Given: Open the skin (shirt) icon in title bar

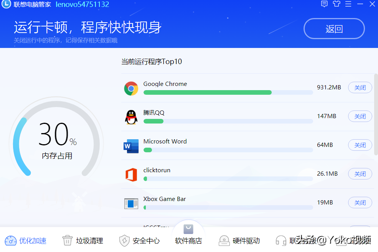Looking at the screenshot, I should pyautogui.click(x=336, y=4).
